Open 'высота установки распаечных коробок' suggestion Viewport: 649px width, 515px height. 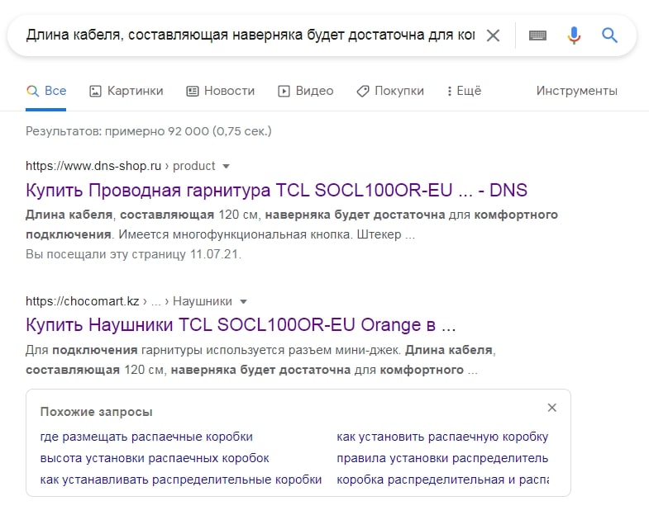pos(155,458)
